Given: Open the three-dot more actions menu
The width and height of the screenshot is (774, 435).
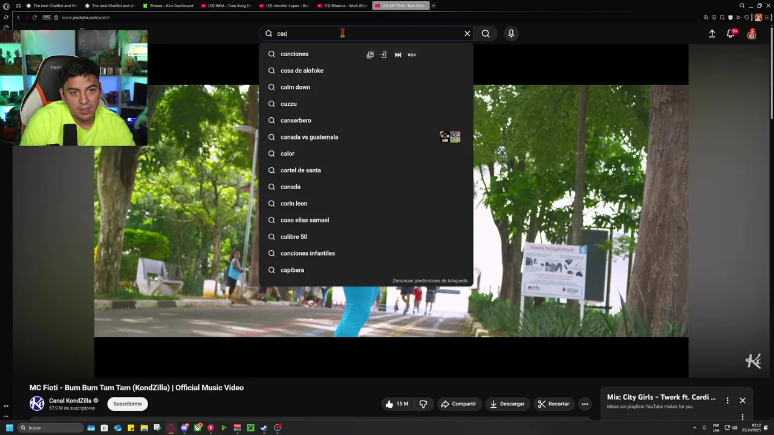Looking at the screenshot, I should pos(585,404).
